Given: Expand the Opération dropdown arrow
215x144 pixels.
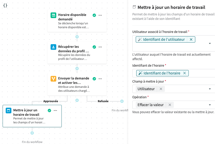Looking at the screenshot, I should click(x=210, y=105).
